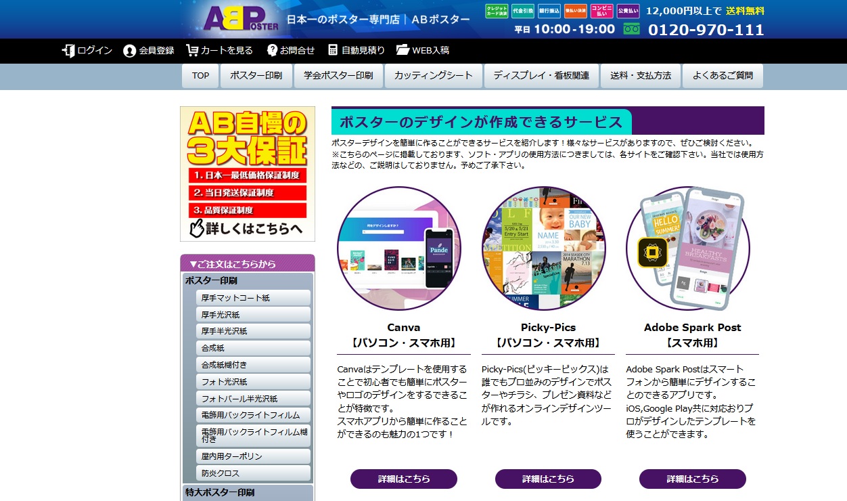
Task: Select 電飾用バックライトフィルム in the sidebar
Action: pos(253,415)
